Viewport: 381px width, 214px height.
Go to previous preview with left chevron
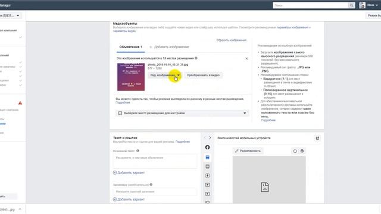(x=205, y=138)
